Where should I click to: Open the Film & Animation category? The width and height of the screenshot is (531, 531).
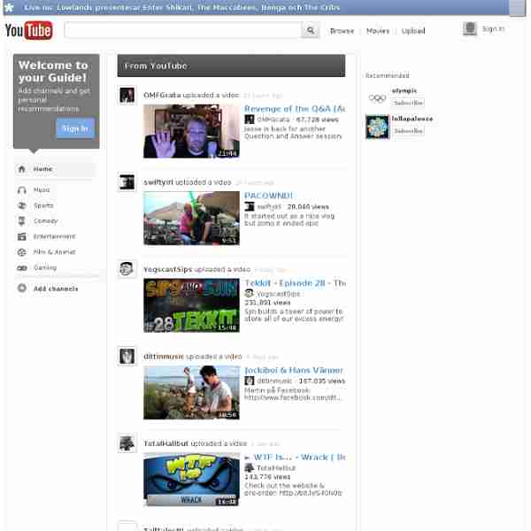click(54, 252)
